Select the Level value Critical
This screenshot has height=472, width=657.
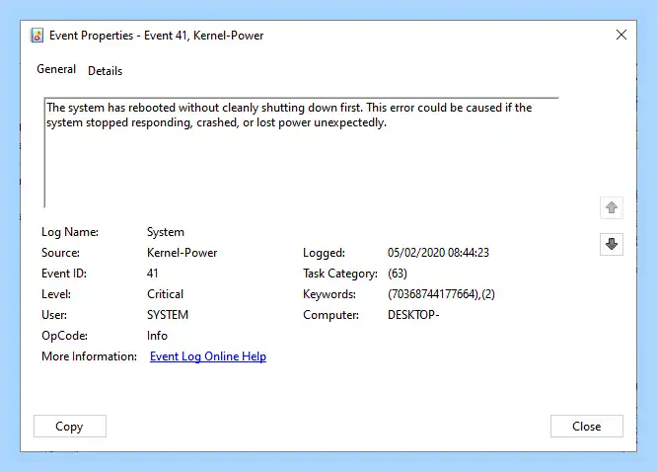click(x=165, y=294)
